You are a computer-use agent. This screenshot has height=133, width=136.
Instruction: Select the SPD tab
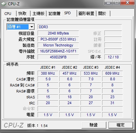click(x=69, y=13)
